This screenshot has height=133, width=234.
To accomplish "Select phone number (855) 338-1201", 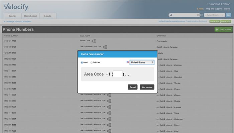I will click(x=10, y=107).
